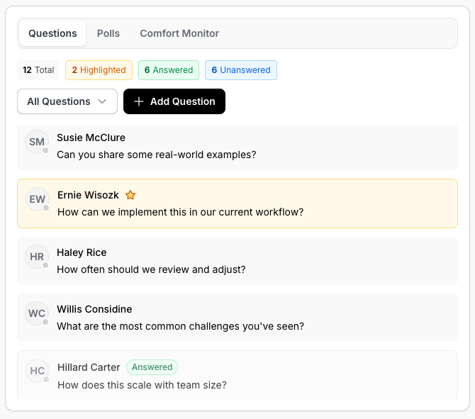Open the Comfort Monitor tab
This screenshot has width=475, height=419.
[x=179, y=33]
